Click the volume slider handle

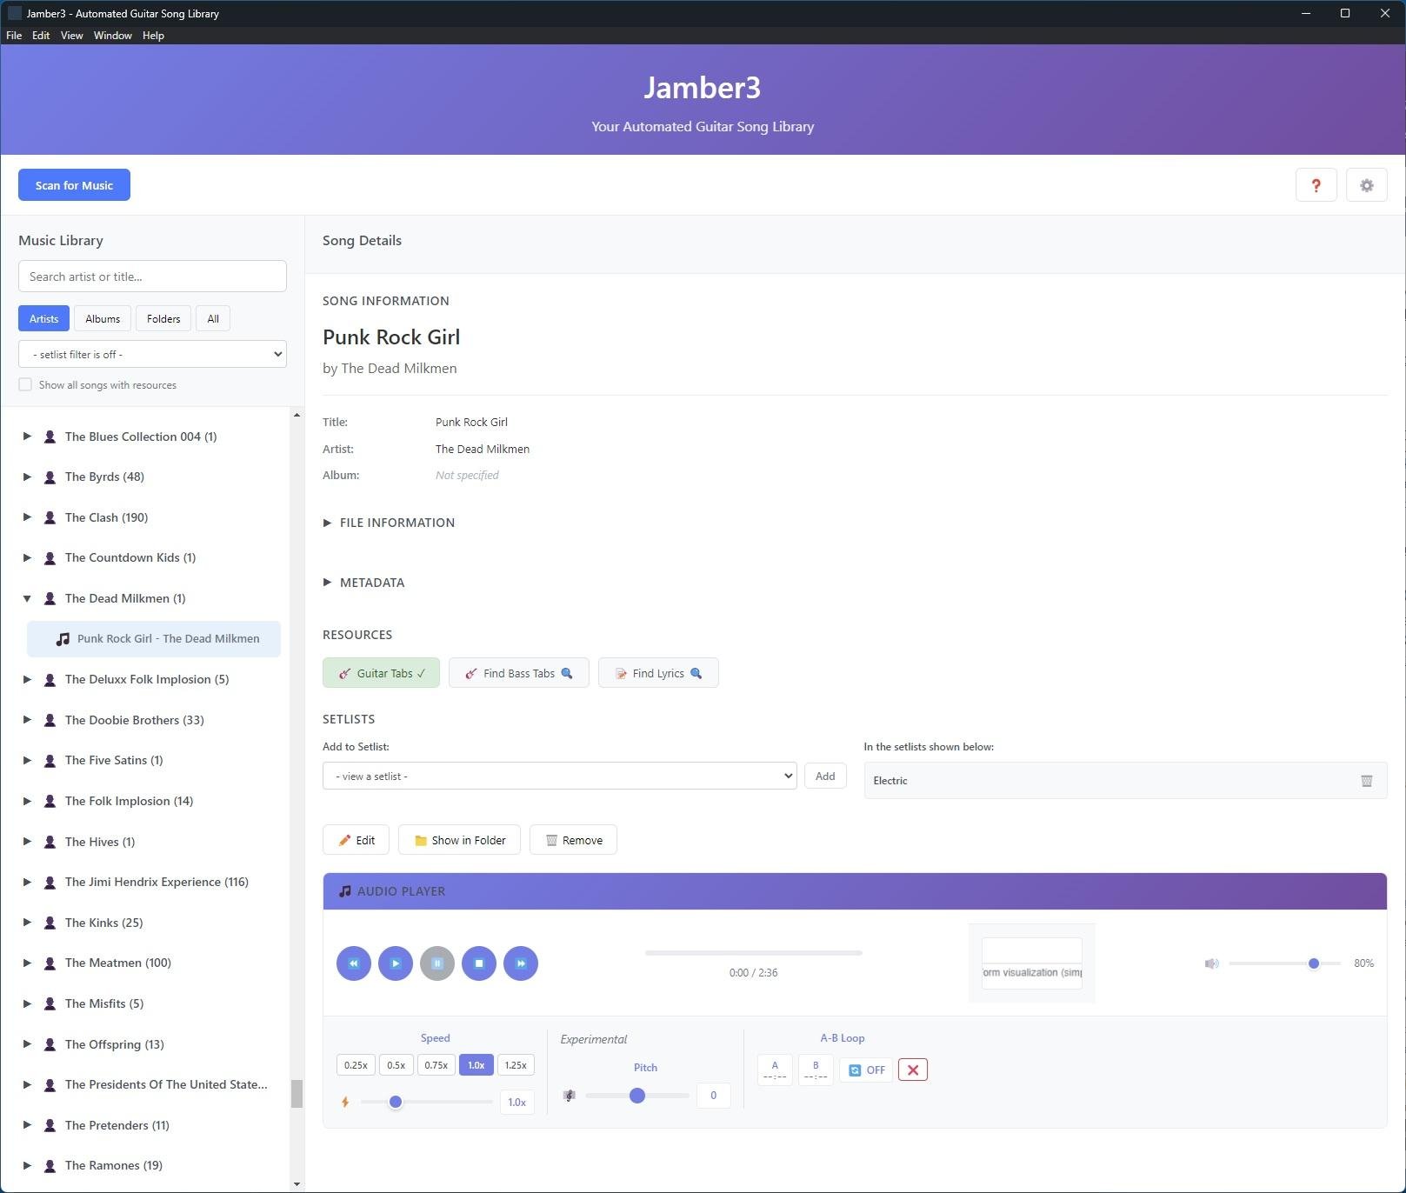[x=1313, y=963]
